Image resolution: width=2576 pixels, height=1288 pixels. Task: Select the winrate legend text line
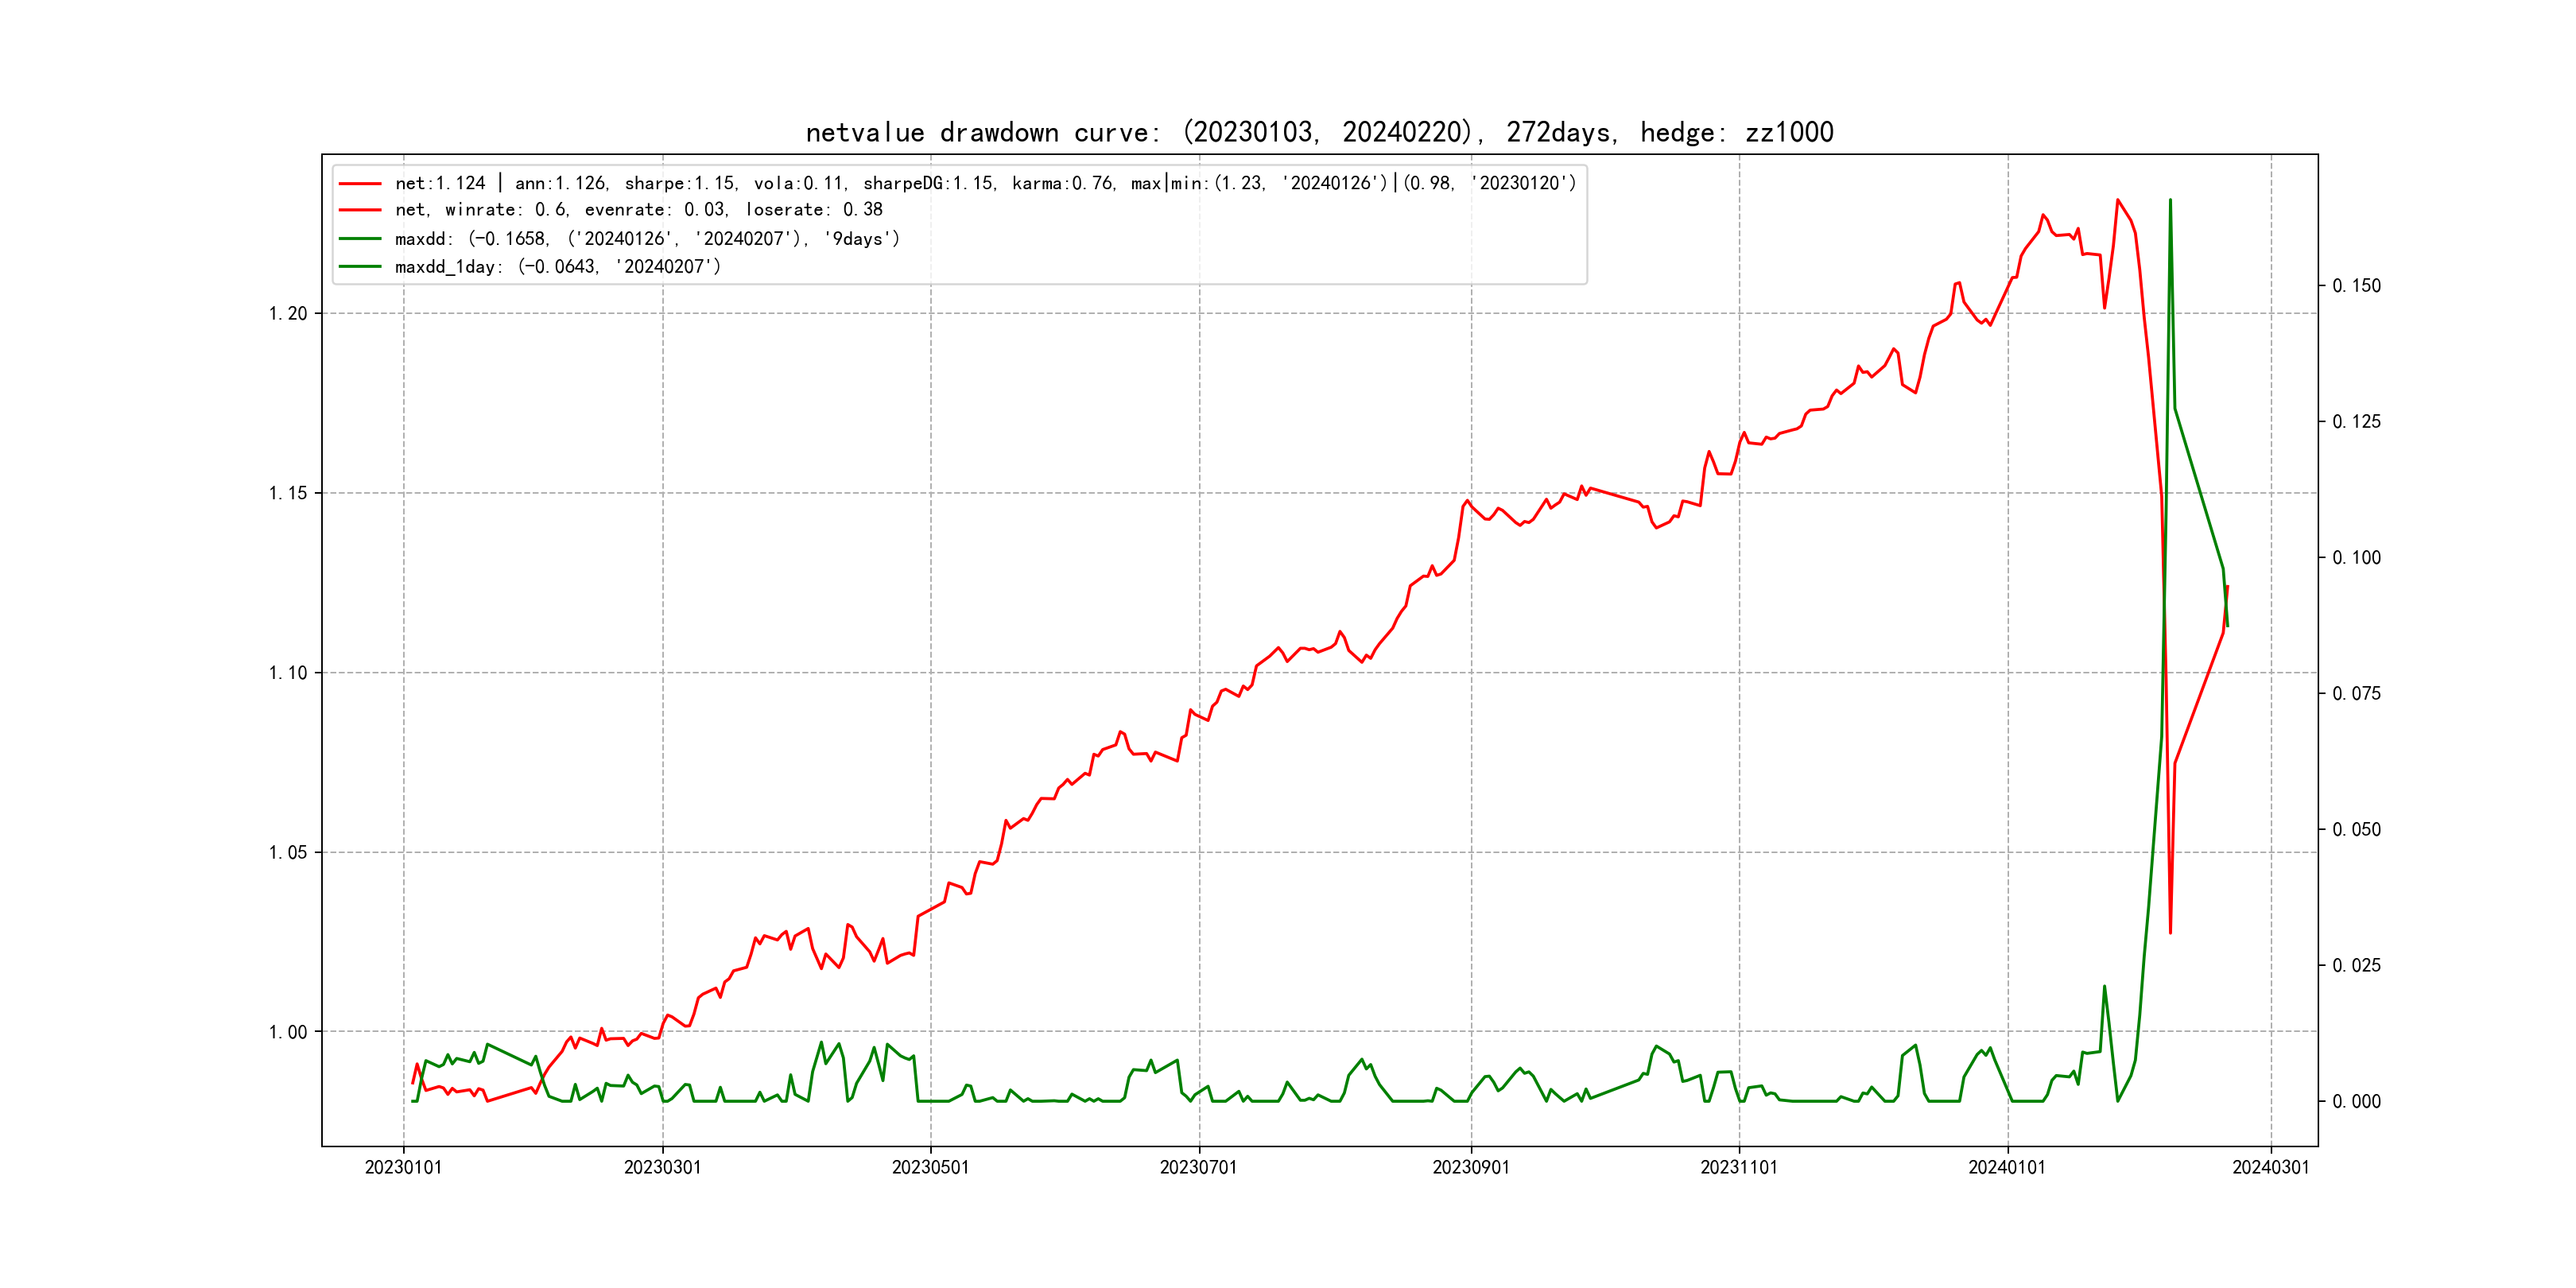pyautogui.click(x=638, y=210)
